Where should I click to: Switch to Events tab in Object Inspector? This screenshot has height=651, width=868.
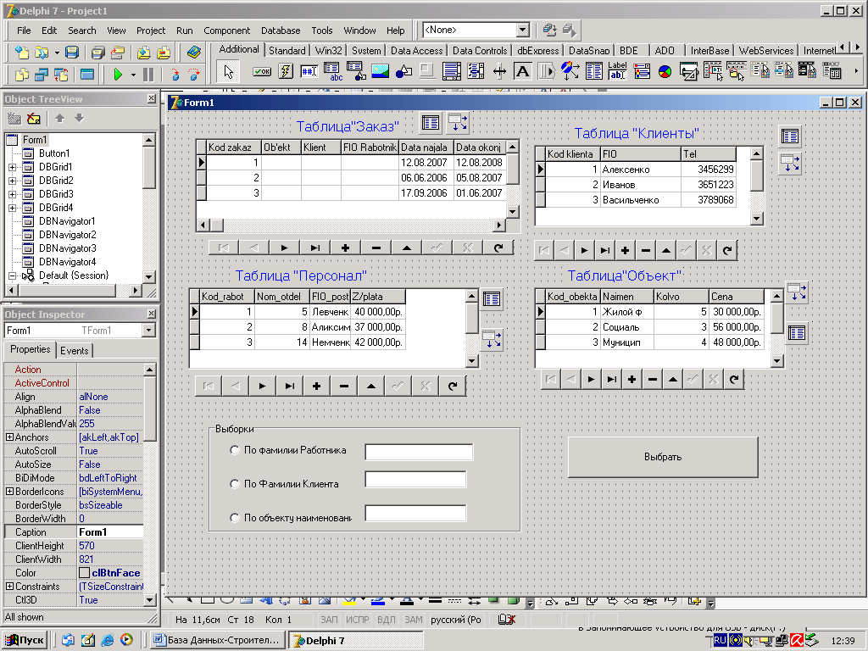[75, 350]
